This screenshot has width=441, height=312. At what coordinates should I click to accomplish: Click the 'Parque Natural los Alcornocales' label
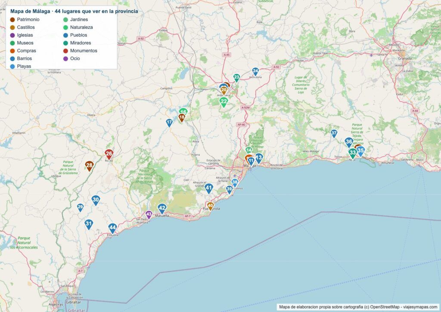24,243
